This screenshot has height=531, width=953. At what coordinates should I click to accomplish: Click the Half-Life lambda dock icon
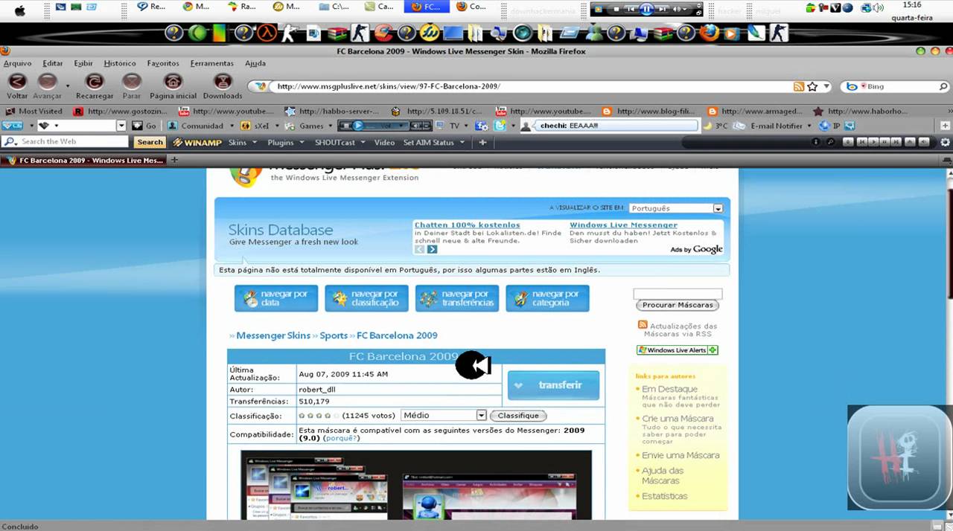267,33
